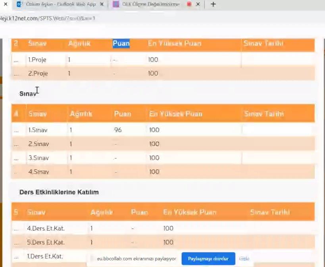The image size is (325, 267).
Task: Click the Paylaşmayı durdur button
Action: coord(208,259)
